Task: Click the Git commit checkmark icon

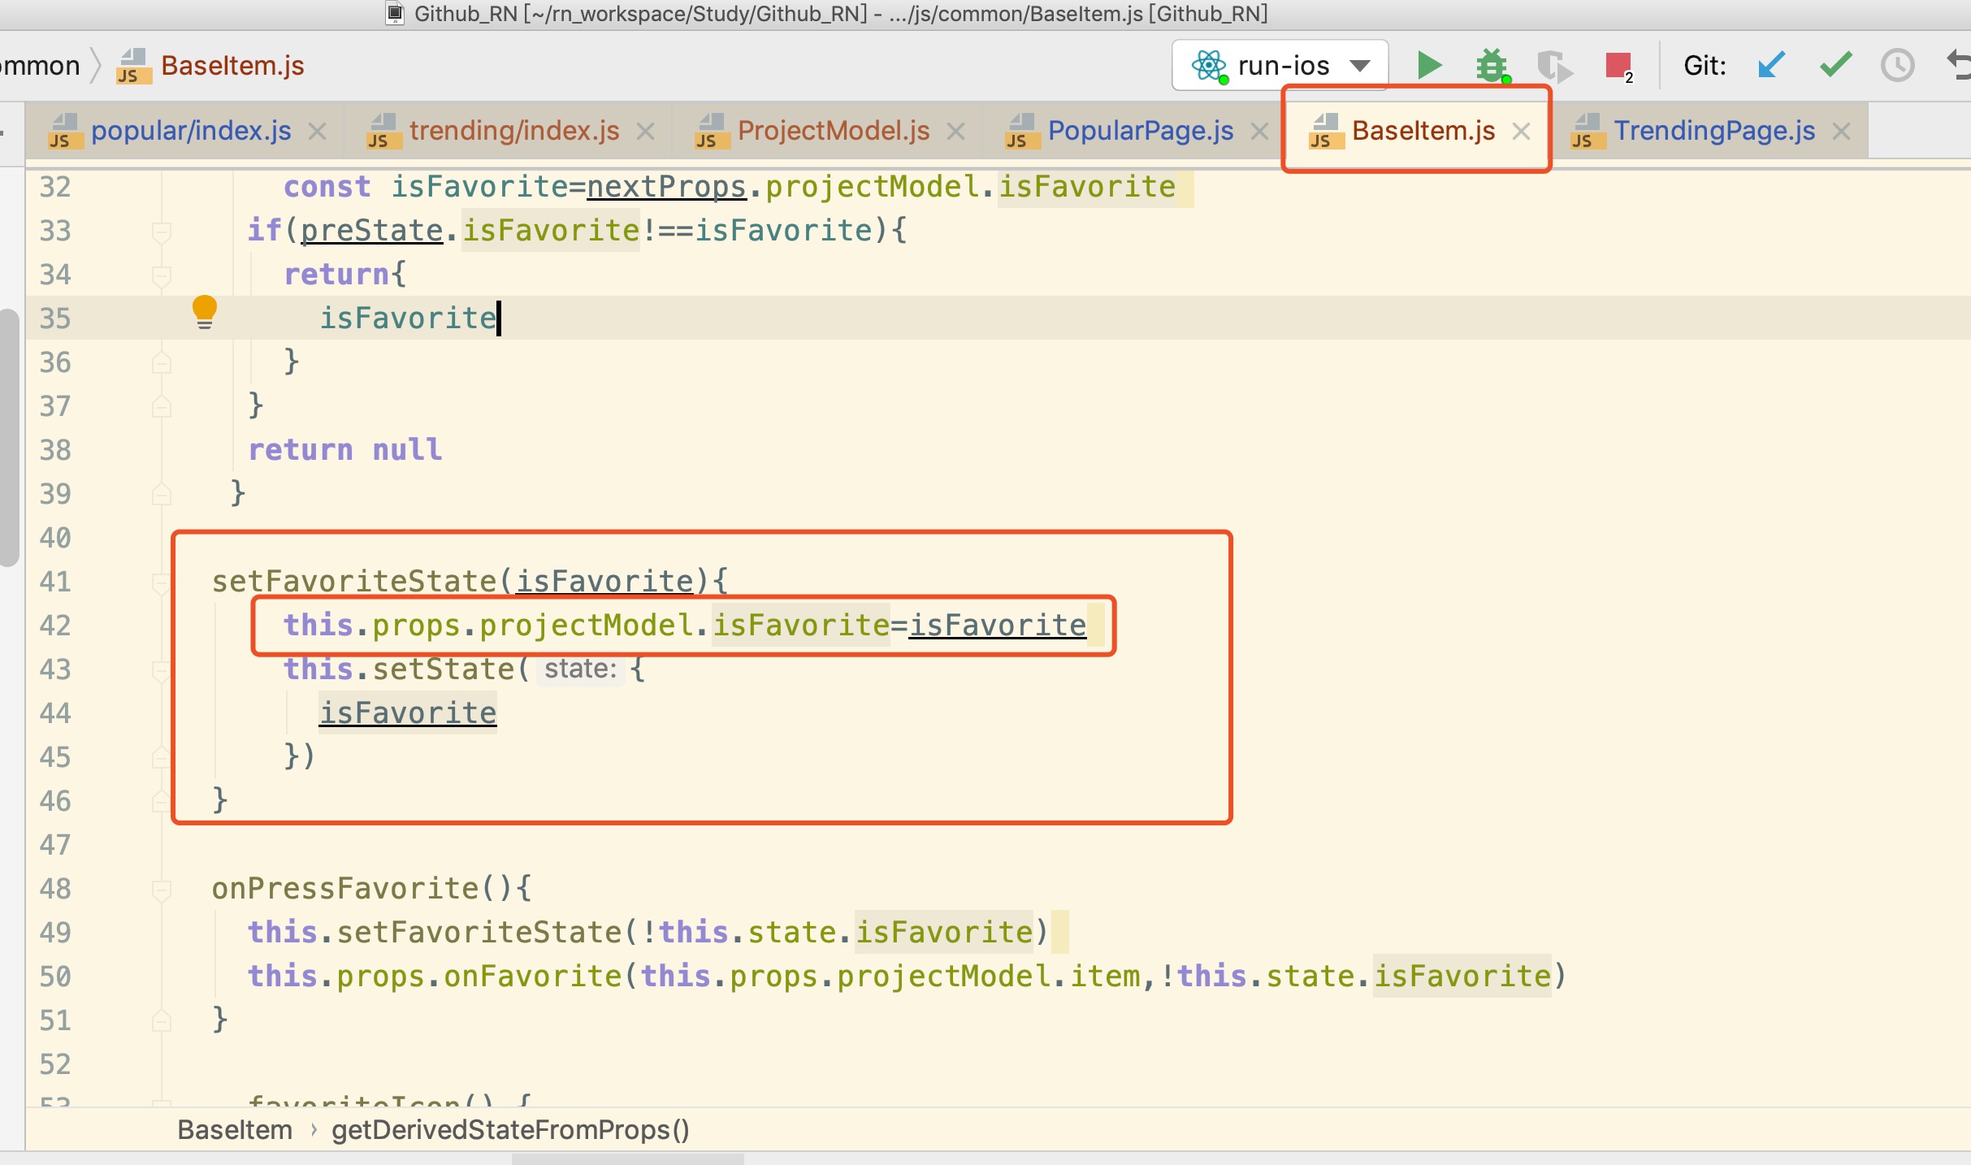Action: 1835,65
